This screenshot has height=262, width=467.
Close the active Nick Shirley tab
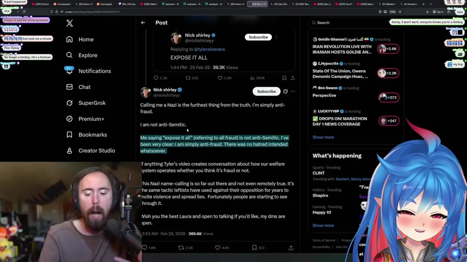(x=265, y=4)
